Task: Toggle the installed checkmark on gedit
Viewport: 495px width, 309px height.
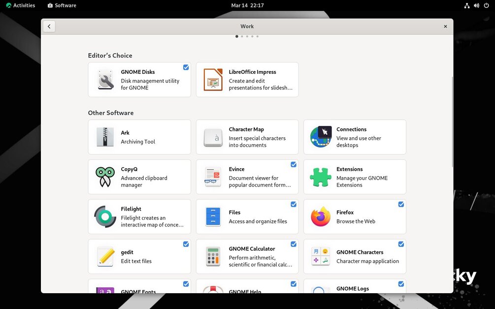Action: (x=186, y=244)
